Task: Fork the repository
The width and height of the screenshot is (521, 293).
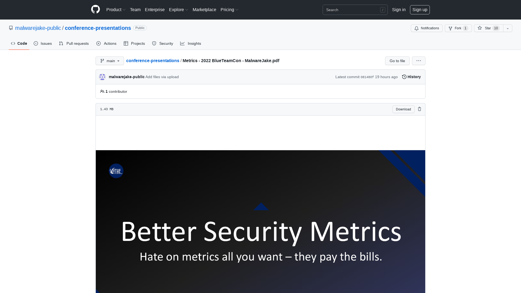Action: pos(458,28)
